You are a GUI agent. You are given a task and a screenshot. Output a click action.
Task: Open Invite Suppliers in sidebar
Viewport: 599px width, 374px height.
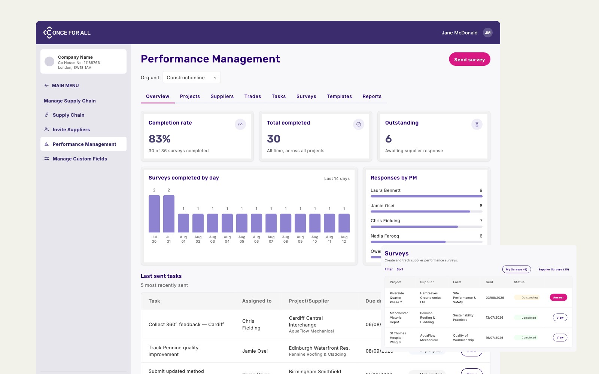(83, 129)
